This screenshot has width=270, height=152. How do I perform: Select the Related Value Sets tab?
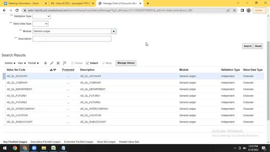129,142
